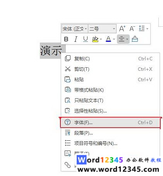Apply font color A button
This screenshot has height=176, width=163.
tap(108, 39)
